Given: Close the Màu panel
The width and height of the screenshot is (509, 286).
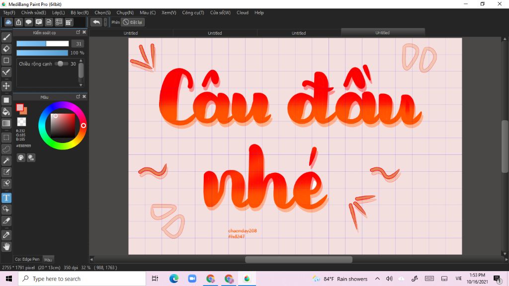Looking at the screenshot, I should click(x=84, y=97).
